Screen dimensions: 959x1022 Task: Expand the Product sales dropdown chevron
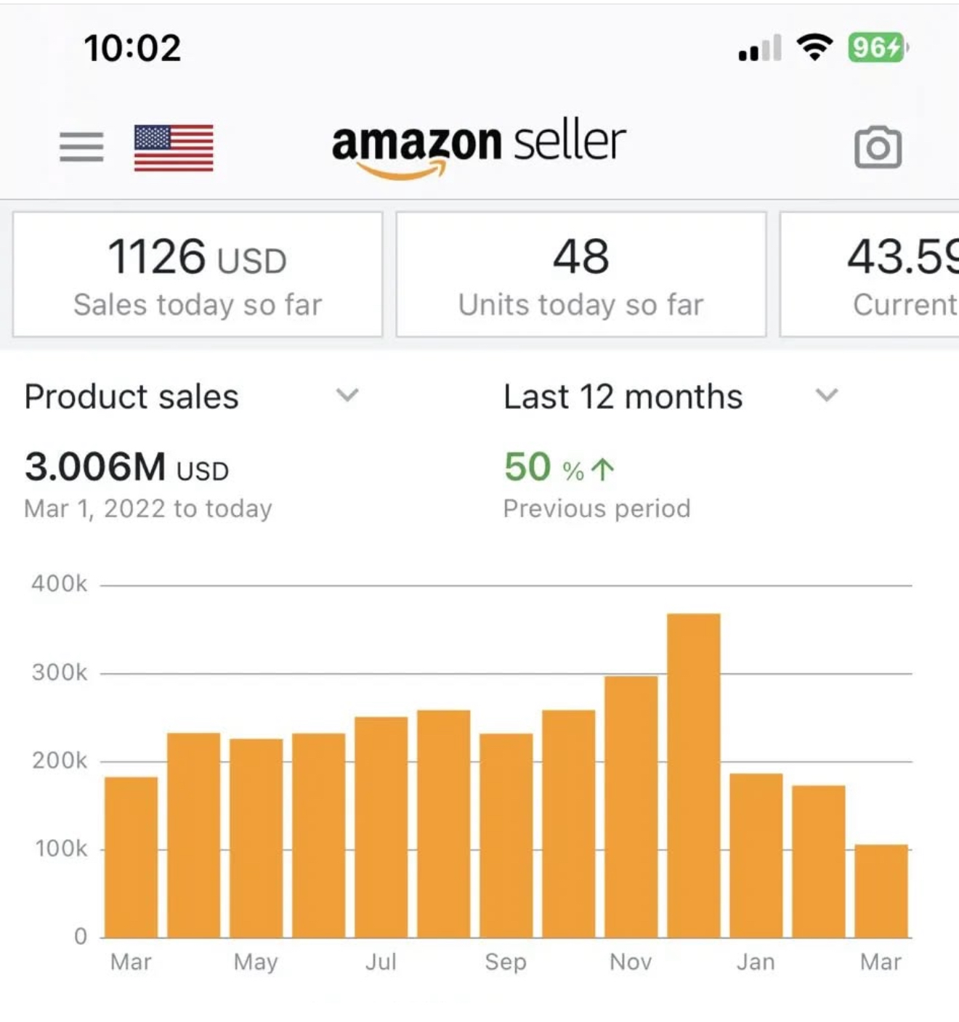coord(347,395)
